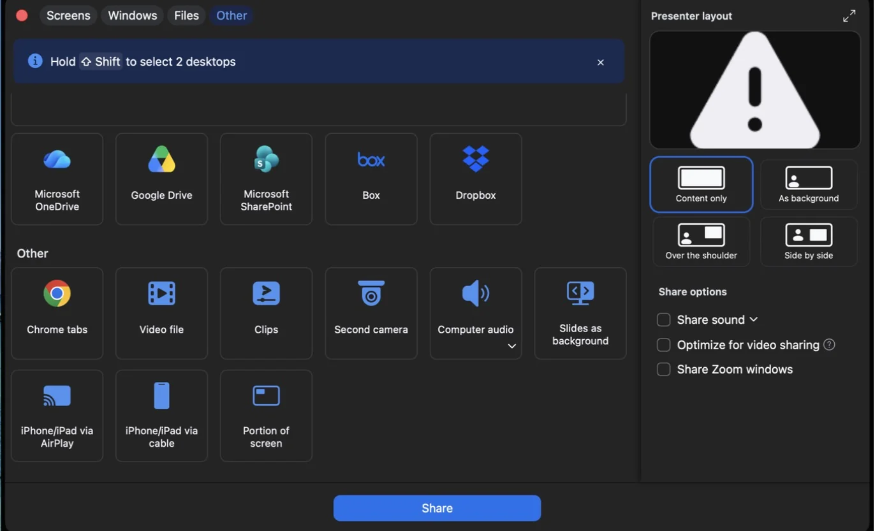This screenshot has width=875, height=531.
Task: Select the Dropbox tile
Action: pos(476,179)
